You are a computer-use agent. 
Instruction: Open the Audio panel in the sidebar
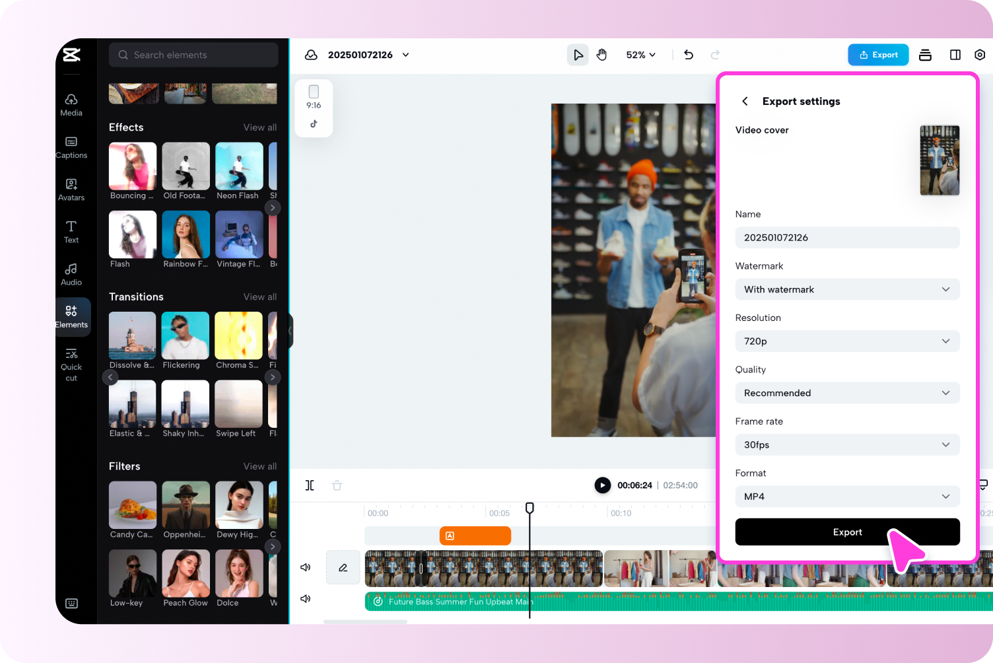[x=71, y=273]
